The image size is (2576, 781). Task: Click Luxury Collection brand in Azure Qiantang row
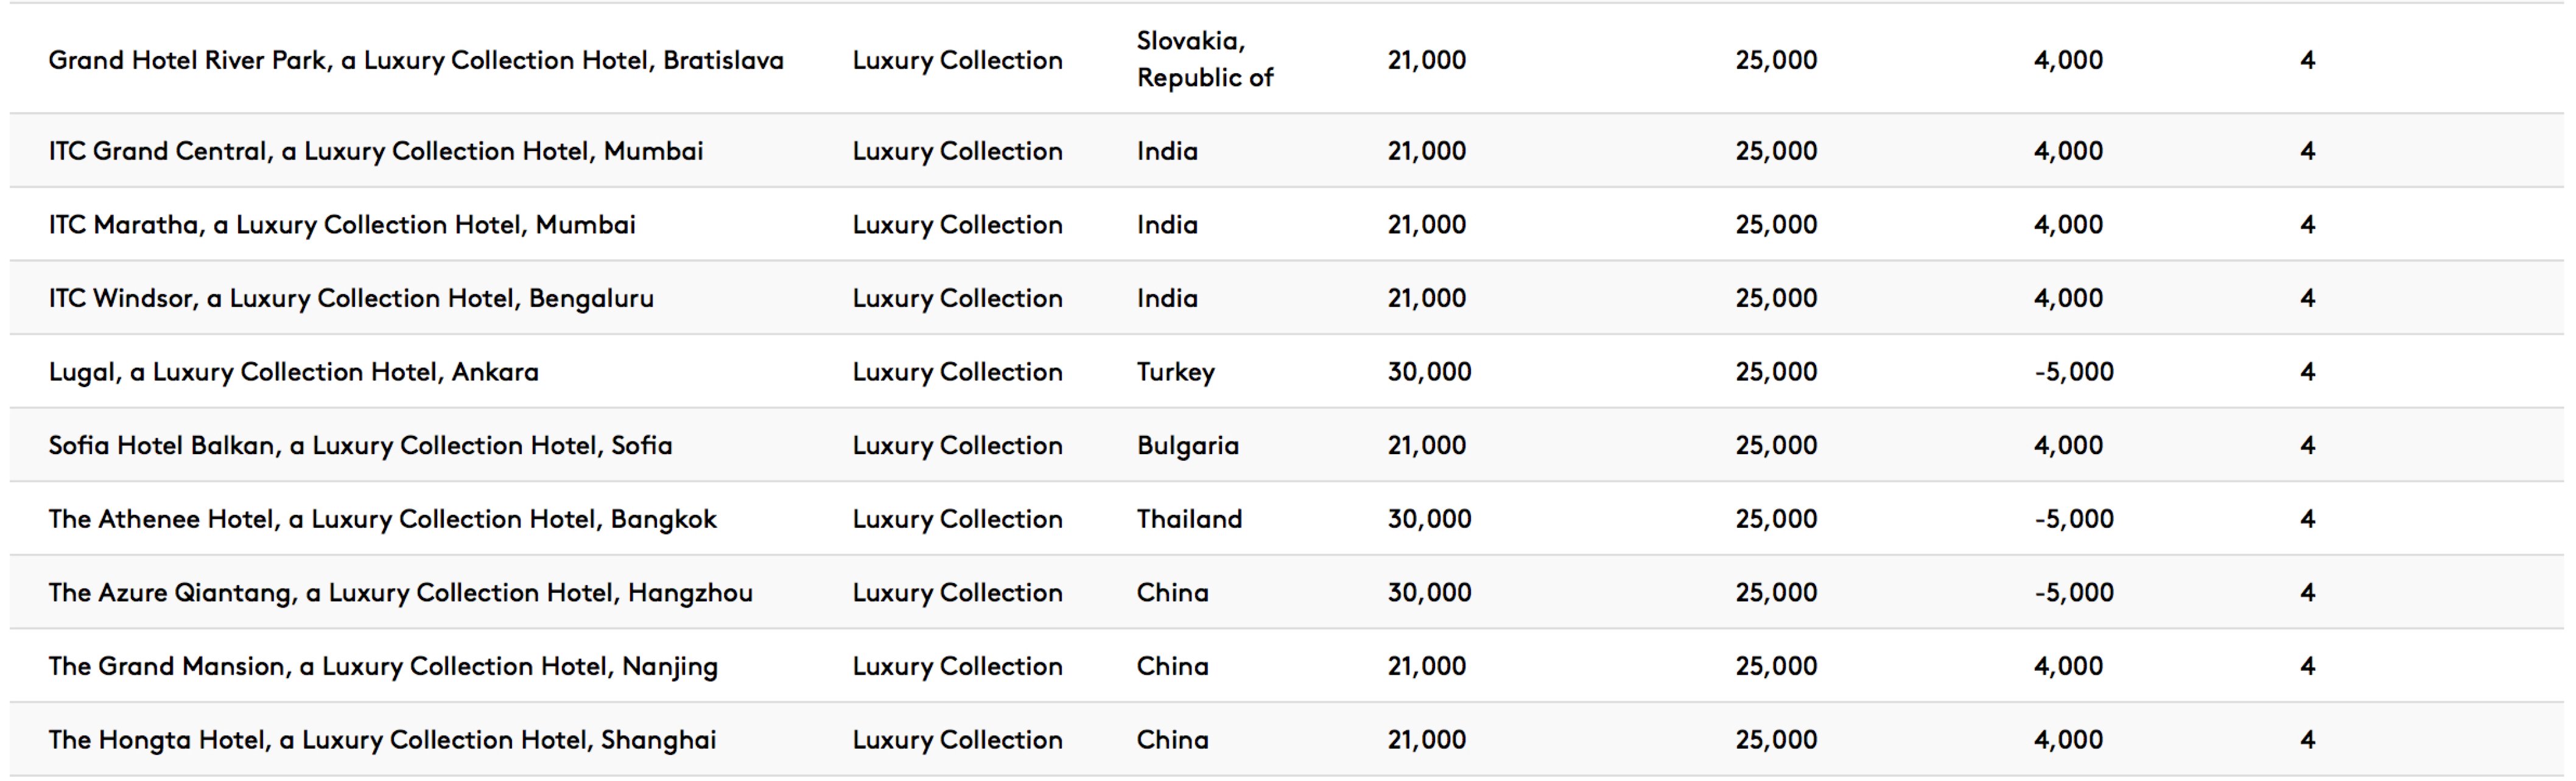click(x=957, y=593)
